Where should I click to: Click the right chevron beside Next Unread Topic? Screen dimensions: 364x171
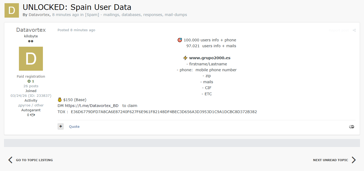coord(354,160)
